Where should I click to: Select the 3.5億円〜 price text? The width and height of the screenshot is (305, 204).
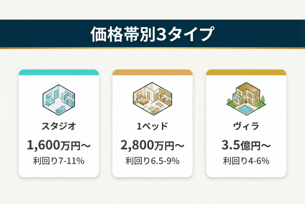tap(246, 145)
